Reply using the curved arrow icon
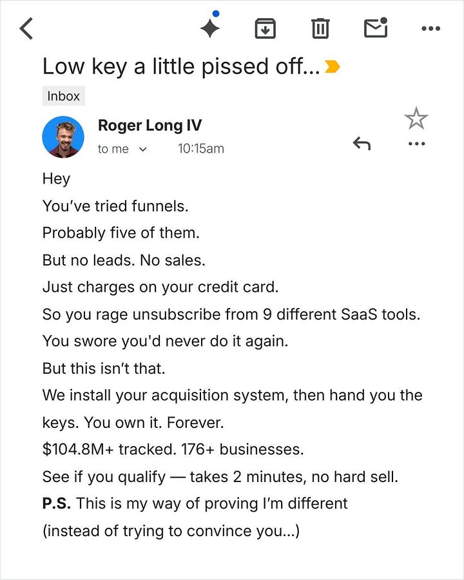The height and width of the screenshot is (580, 464). [362, 144]
